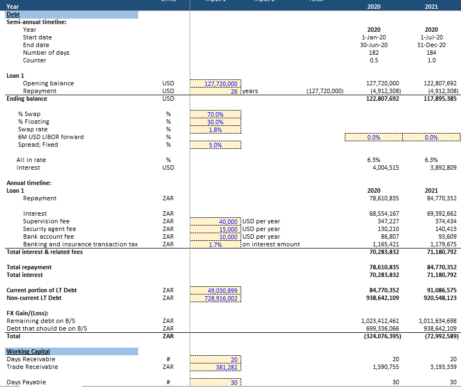Click the End date cell 31-Dec-20
Screen dimensions: 461x387
coord(431,45)
